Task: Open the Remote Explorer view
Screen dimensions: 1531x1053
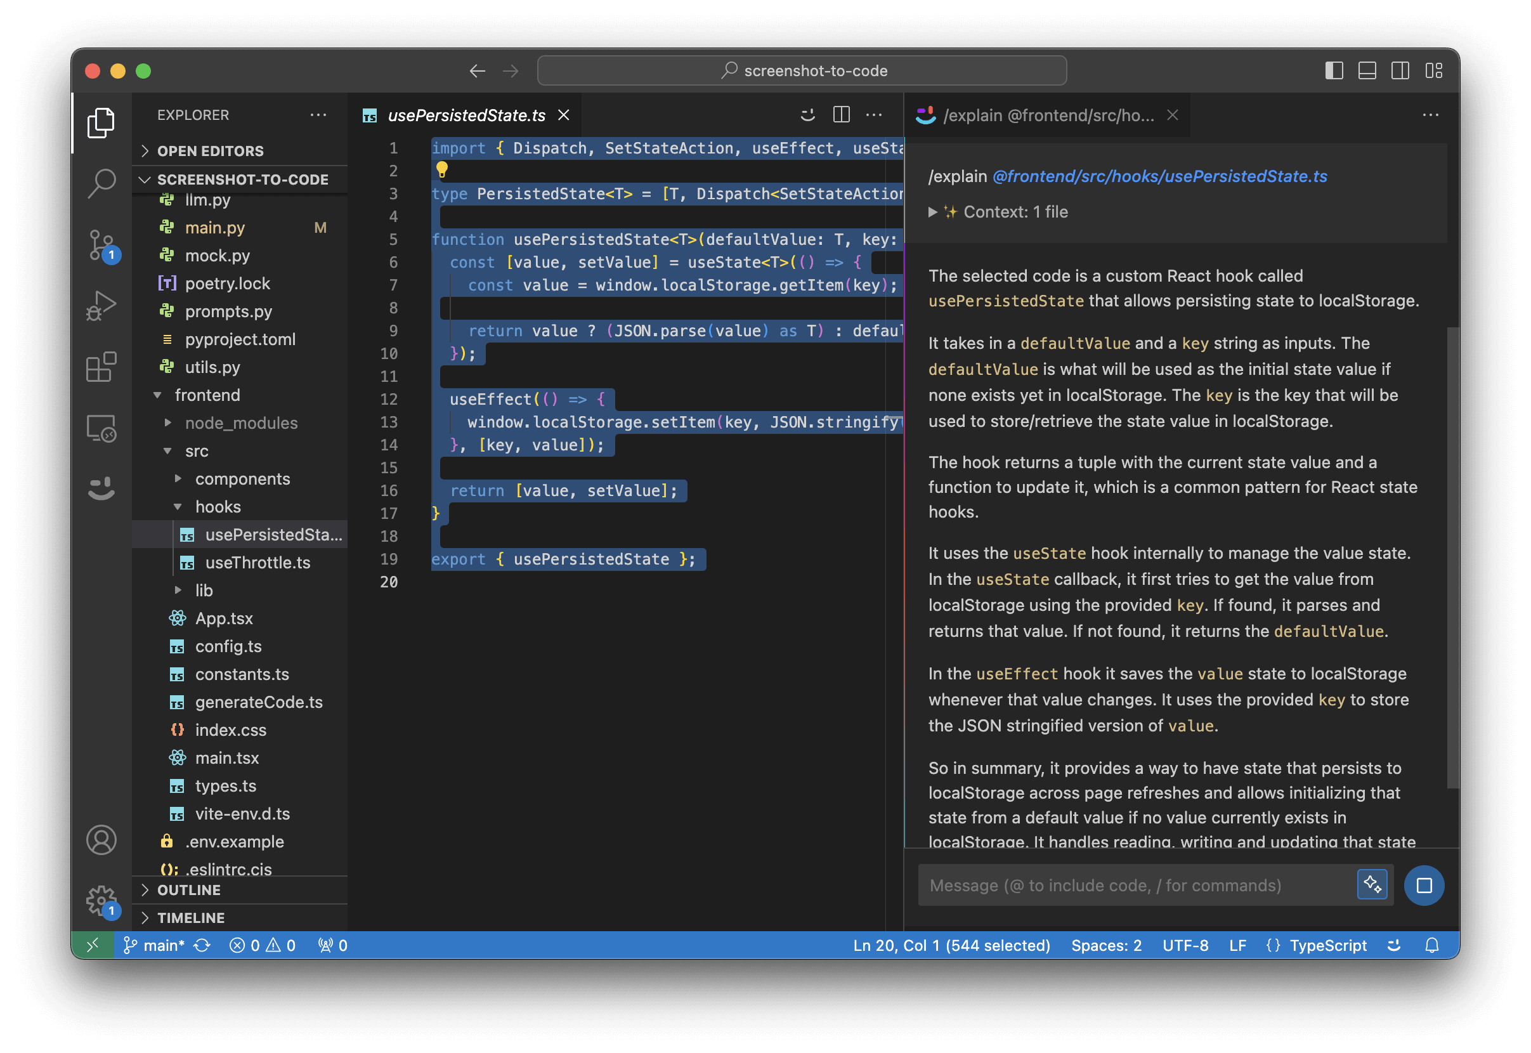Action: pyautogui.click(x=101, y=428)
